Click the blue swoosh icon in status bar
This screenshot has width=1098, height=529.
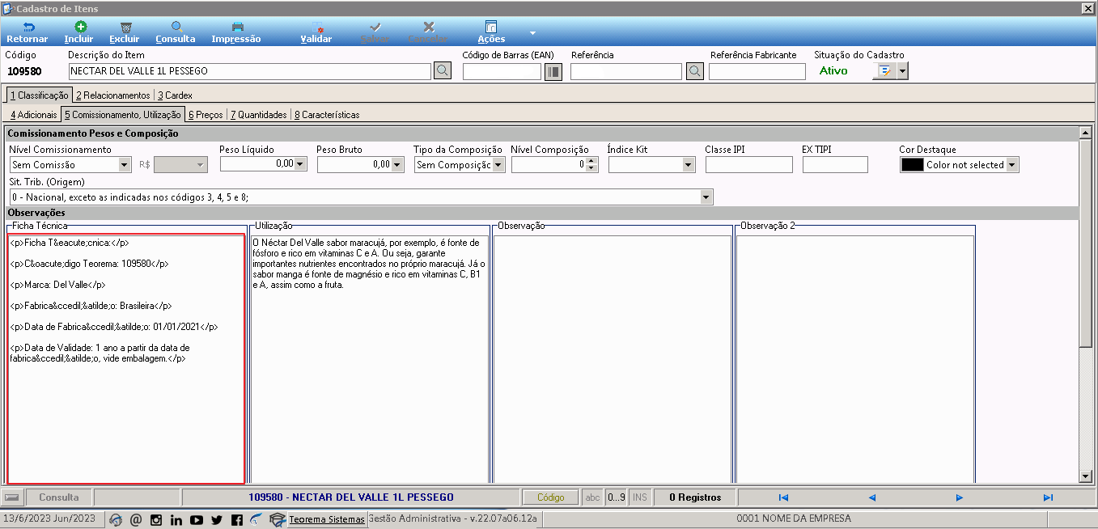[256, 519]
